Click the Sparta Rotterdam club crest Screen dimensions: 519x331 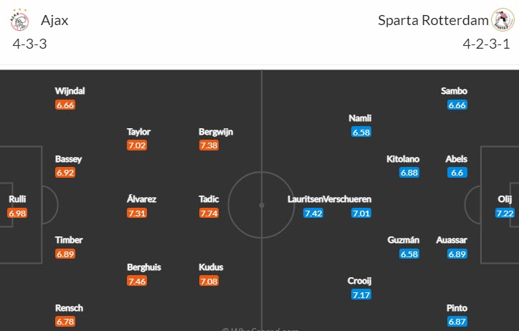(502, 20)
